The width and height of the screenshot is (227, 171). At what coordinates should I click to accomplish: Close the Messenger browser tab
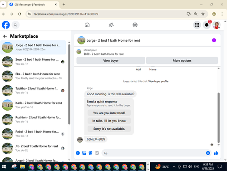click(56, 5)
